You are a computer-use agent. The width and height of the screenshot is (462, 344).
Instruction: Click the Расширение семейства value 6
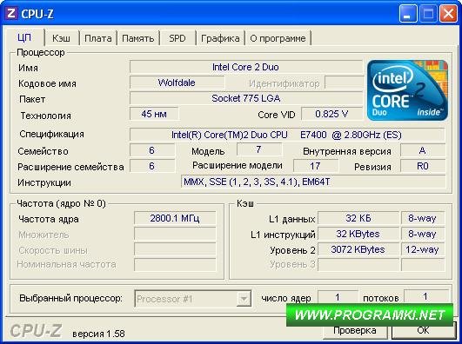click(x=152, y=166)
